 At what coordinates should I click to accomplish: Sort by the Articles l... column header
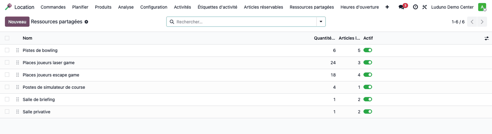click(350, 38)
